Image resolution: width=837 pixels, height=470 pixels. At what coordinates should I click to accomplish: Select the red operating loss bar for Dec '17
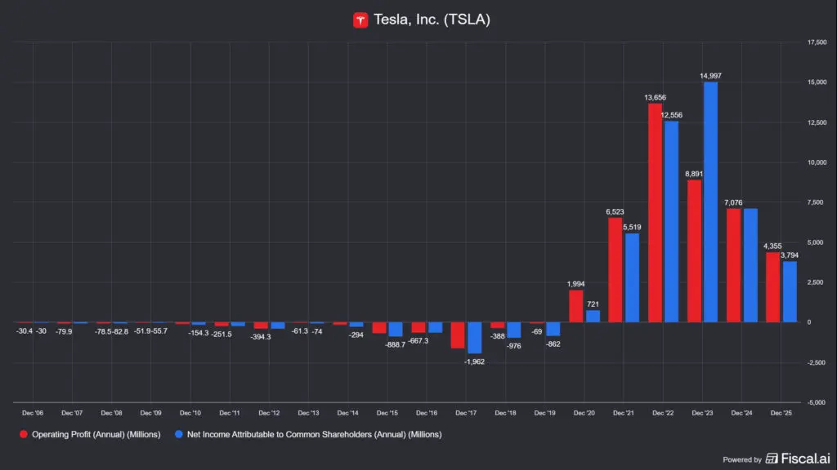click(458, 335)
